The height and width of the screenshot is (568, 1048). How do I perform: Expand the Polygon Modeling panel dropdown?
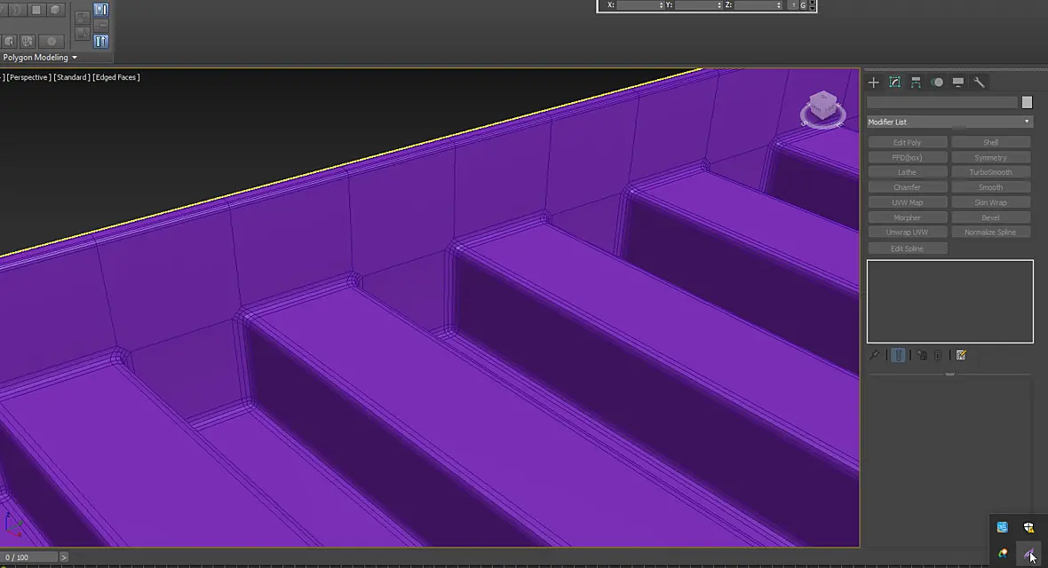point(39,58)
